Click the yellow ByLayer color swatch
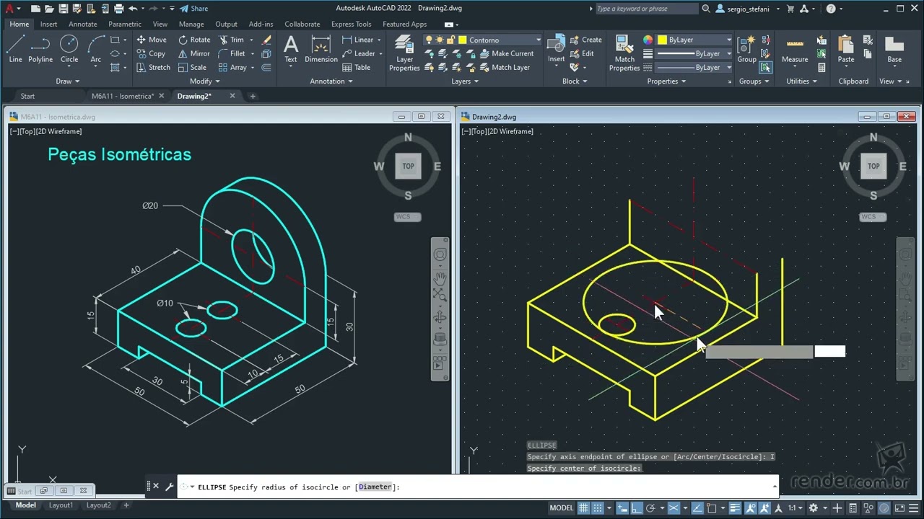 click(x=662, y=40)
